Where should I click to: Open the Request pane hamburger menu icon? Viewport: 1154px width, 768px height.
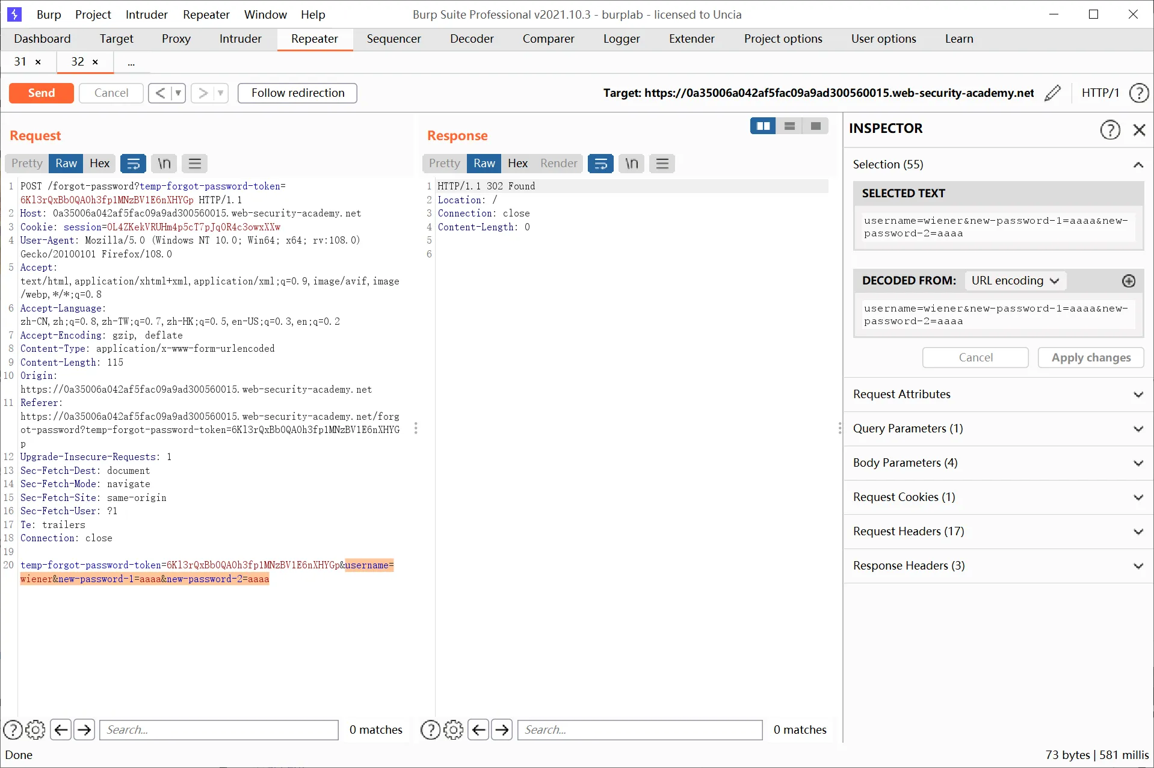point(194,164)
